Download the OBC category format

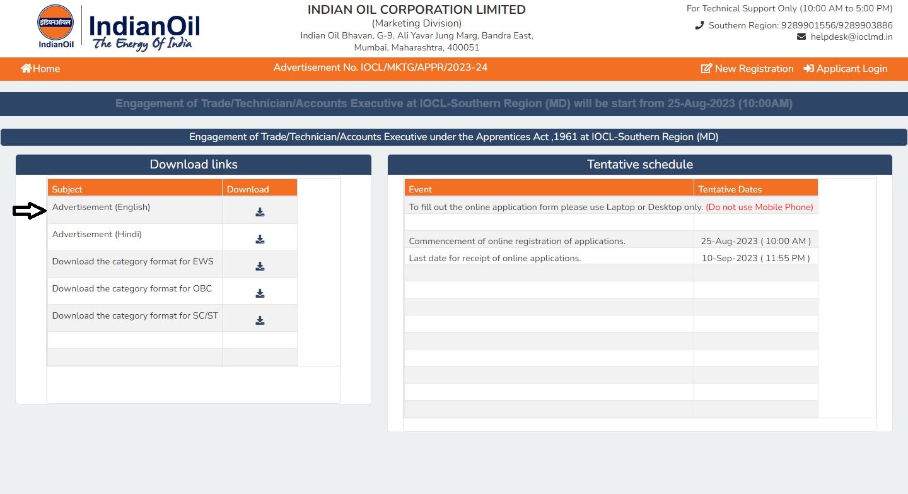260,293
